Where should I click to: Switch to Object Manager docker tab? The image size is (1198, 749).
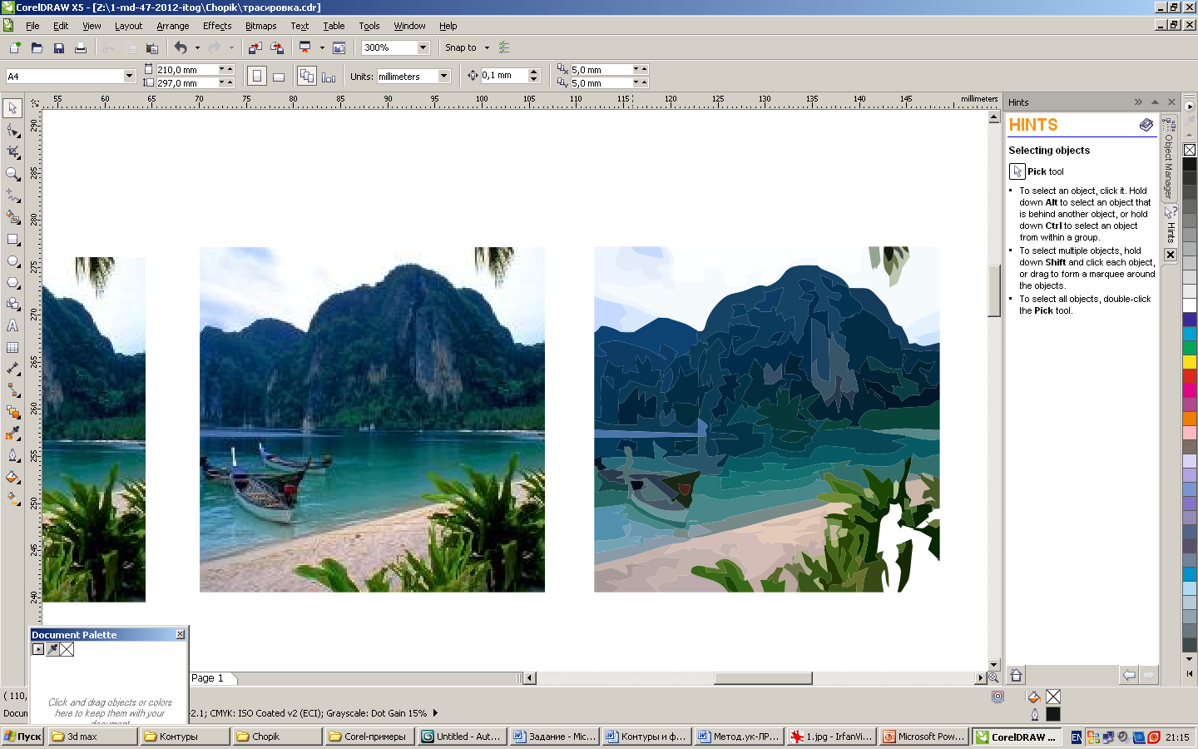coord(1168,159)
